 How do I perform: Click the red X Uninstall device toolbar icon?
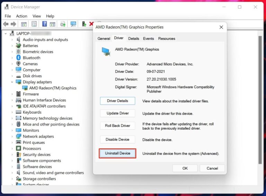[x=91, y=24]
